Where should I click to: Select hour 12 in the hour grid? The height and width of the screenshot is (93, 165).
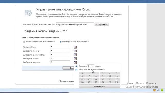coord(82,79)
